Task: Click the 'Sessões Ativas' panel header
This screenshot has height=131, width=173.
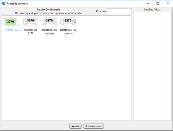Action: pyautogui.click(x=152, y=10)
